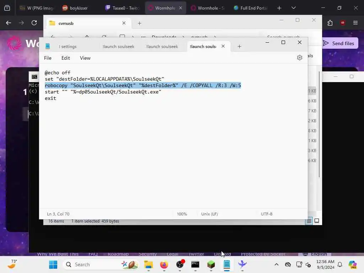Add a new File Explorer tab
The image size is (364, 273).
tap(139, 23)
